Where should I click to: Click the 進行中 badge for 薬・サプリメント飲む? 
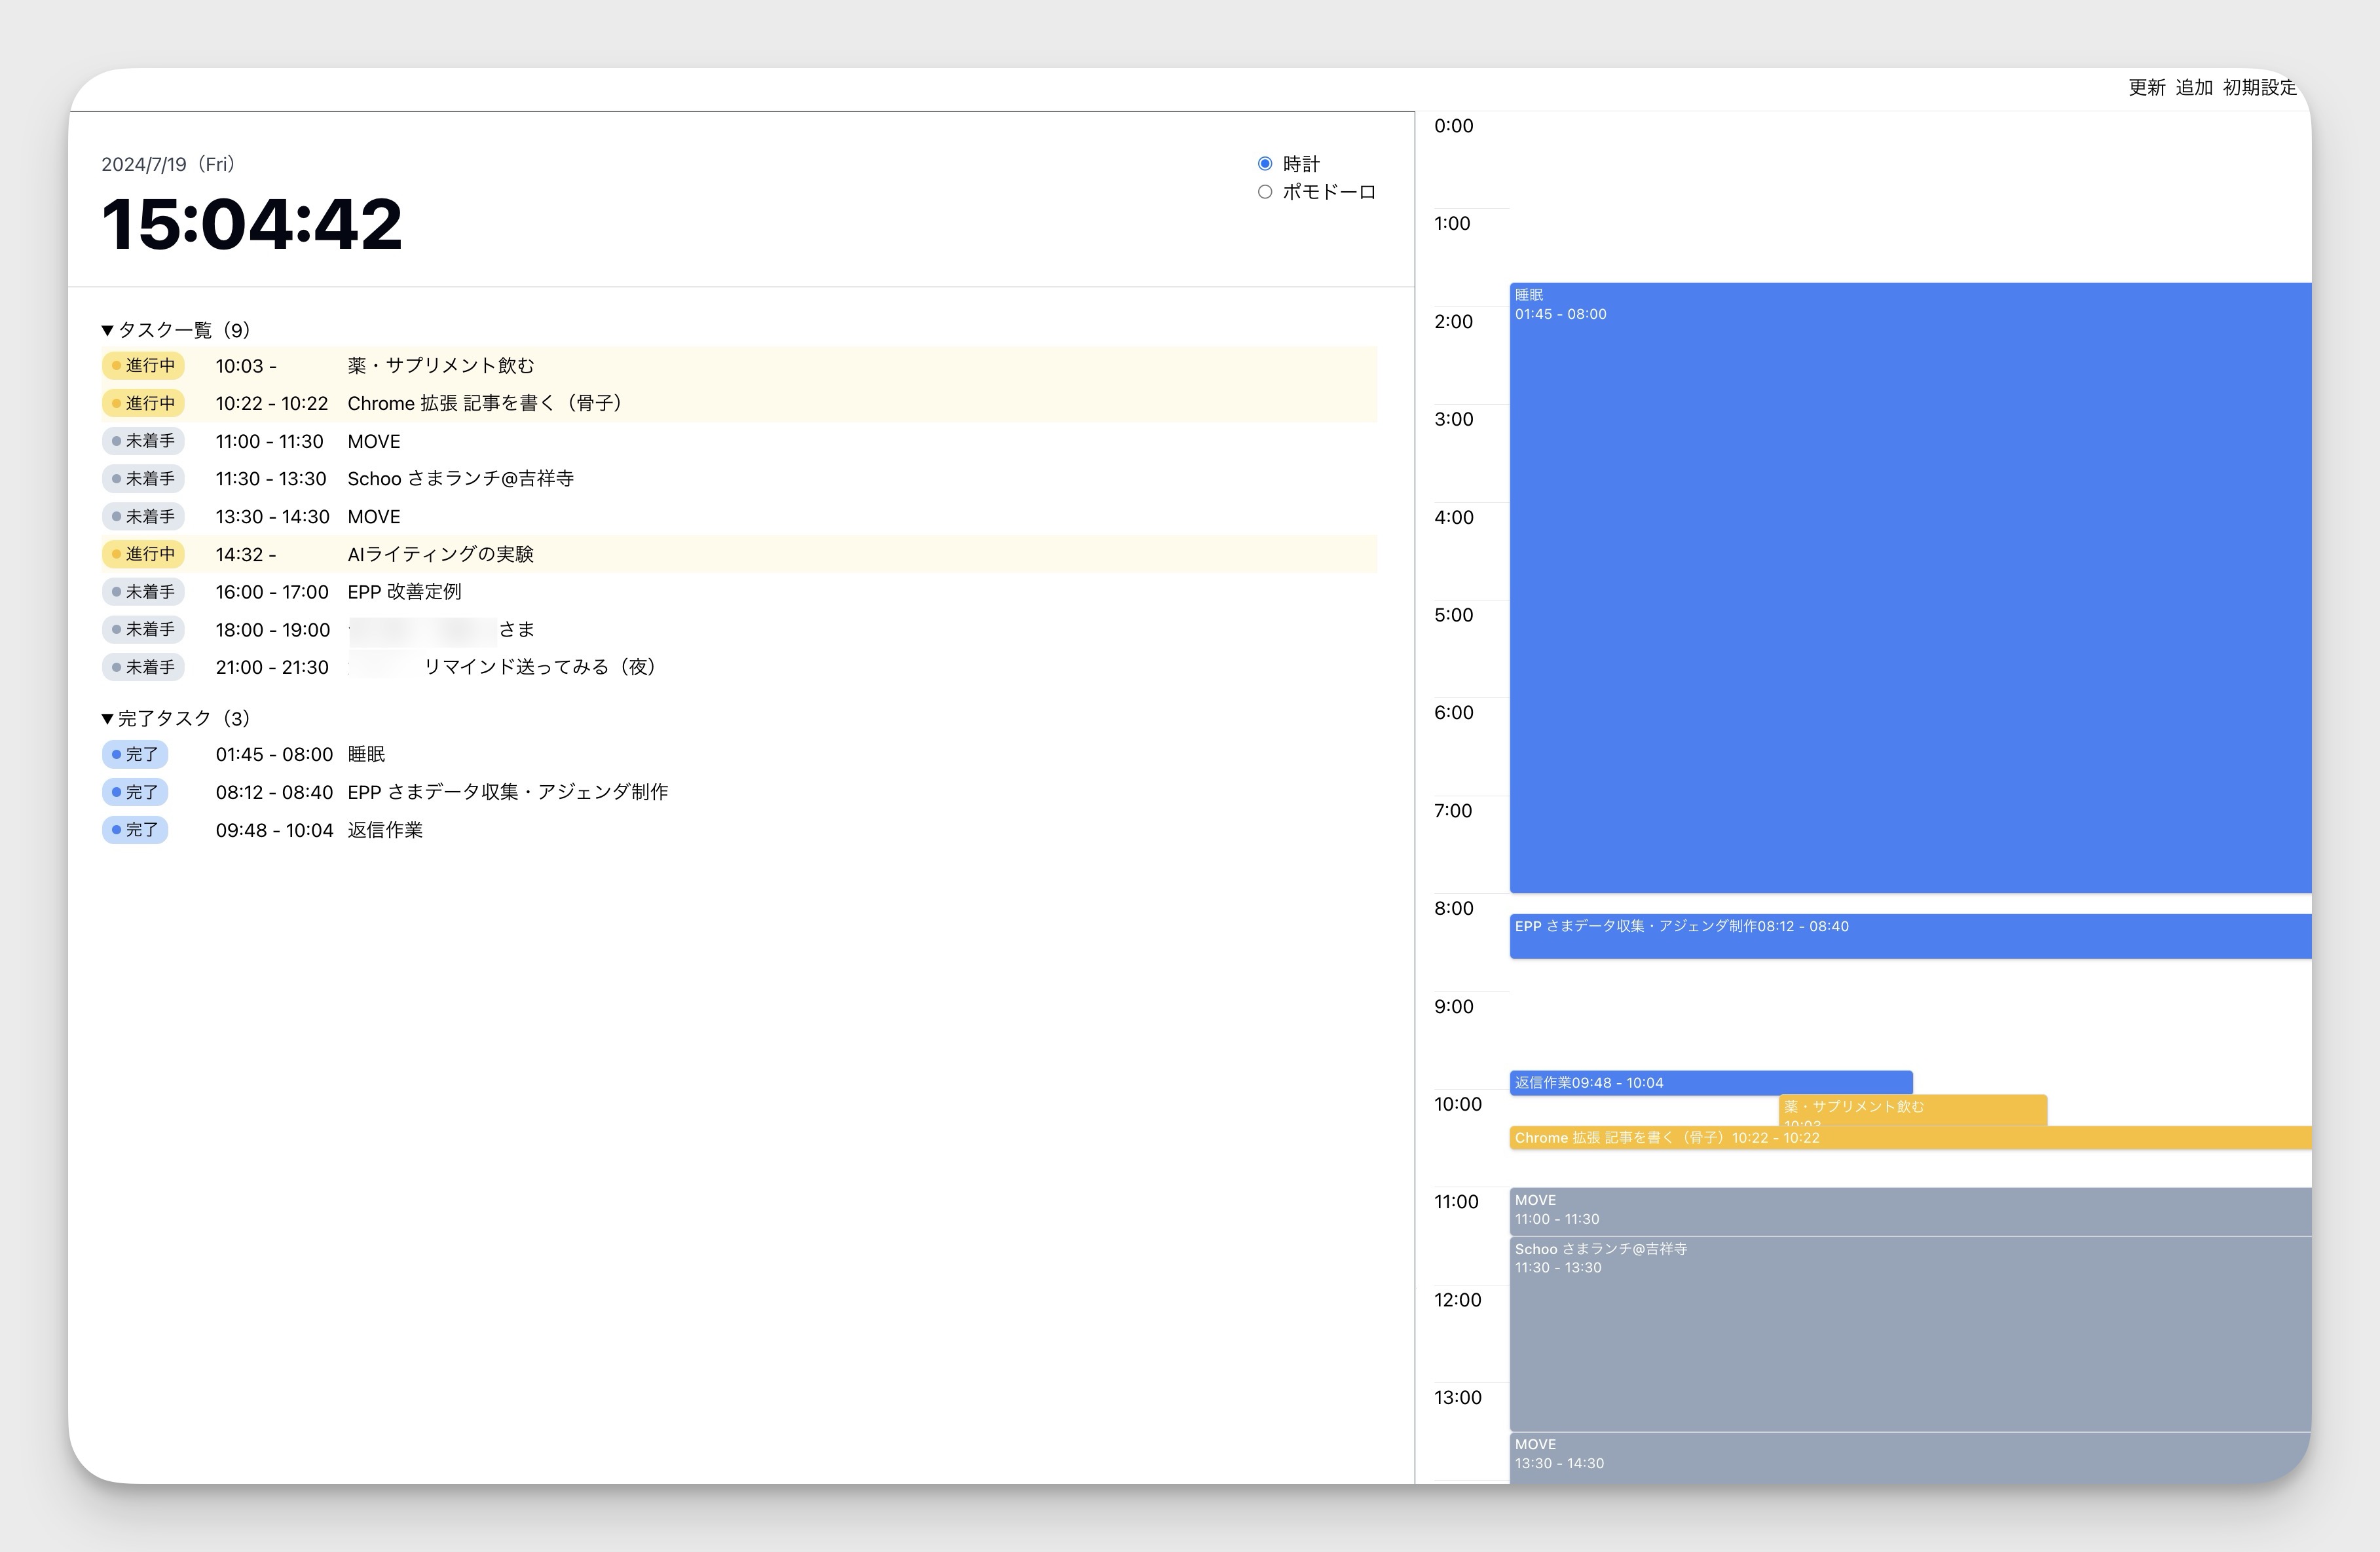pos(143,366)
